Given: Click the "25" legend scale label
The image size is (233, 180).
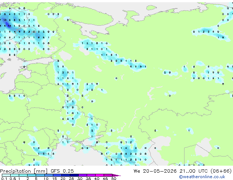Looking at the screenshot, I should click(x=71, y=179).
